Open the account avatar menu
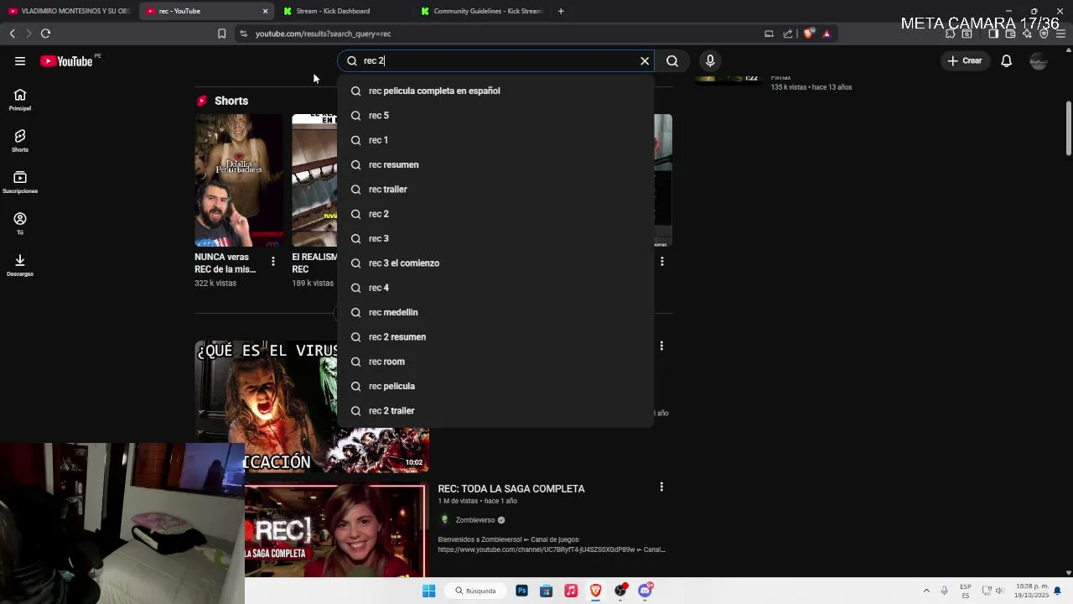This screenshot has width=1073, height=604. tap(1039, 60)
